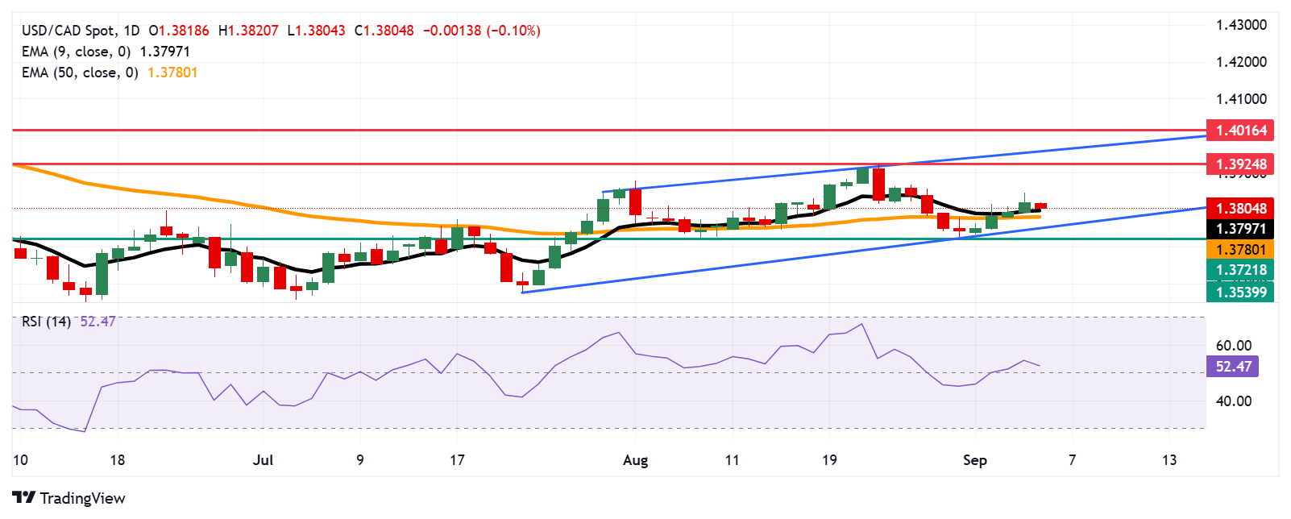Select the USD/CAD Spot symbol title

[x=68, y=31]
